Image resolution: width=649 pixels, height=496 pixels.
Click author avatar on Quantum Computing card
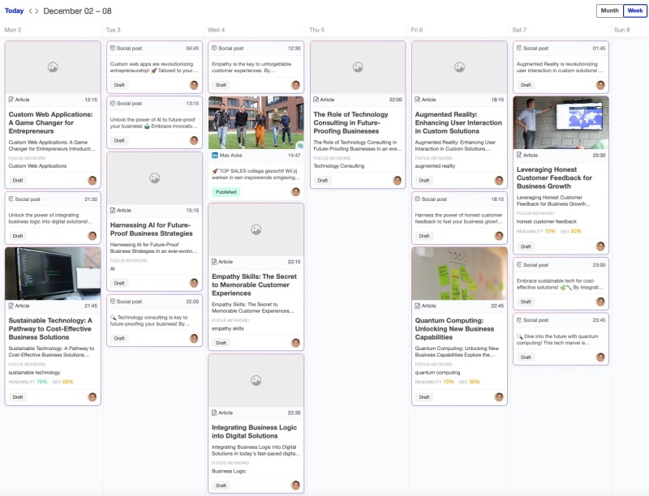point(499,397)
